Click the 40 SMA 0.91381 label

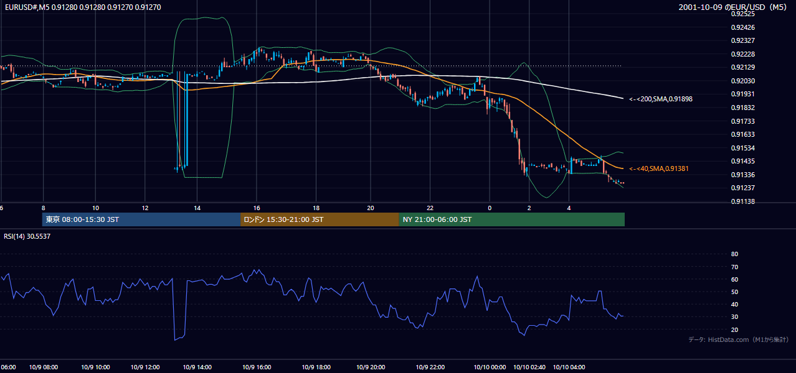(658, 168)
